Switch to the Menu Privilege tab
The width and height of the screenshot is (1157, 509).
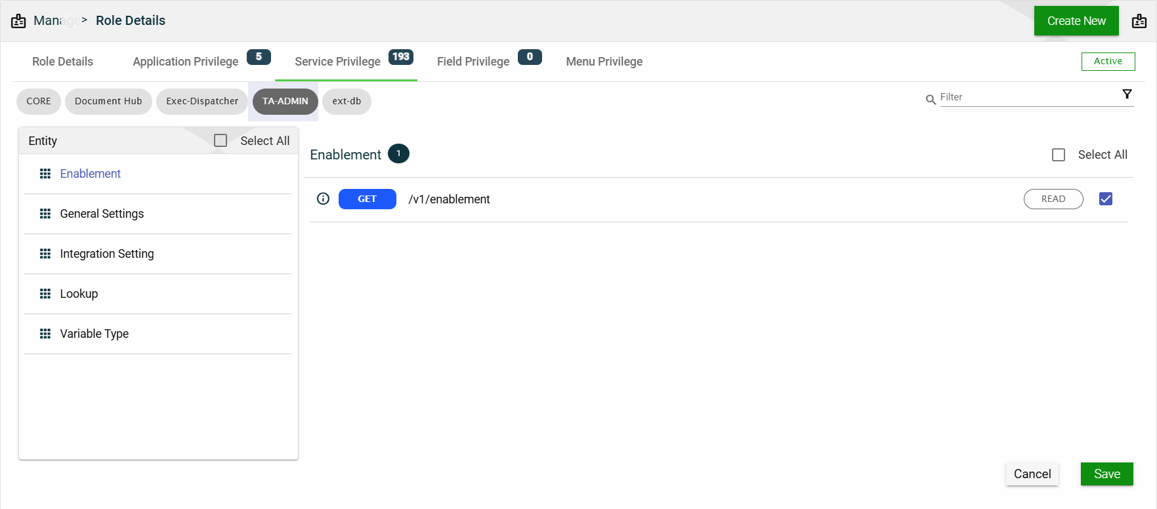pyautogui.click(x=604, y=62)
